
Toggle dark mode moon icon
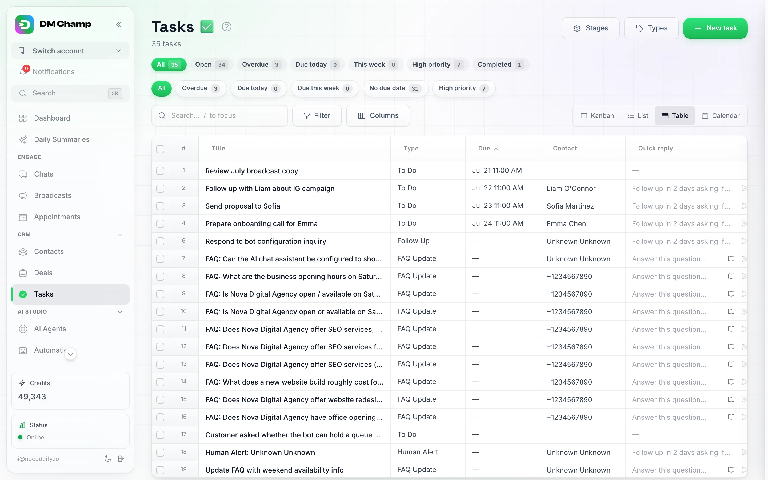click(107, 458)
